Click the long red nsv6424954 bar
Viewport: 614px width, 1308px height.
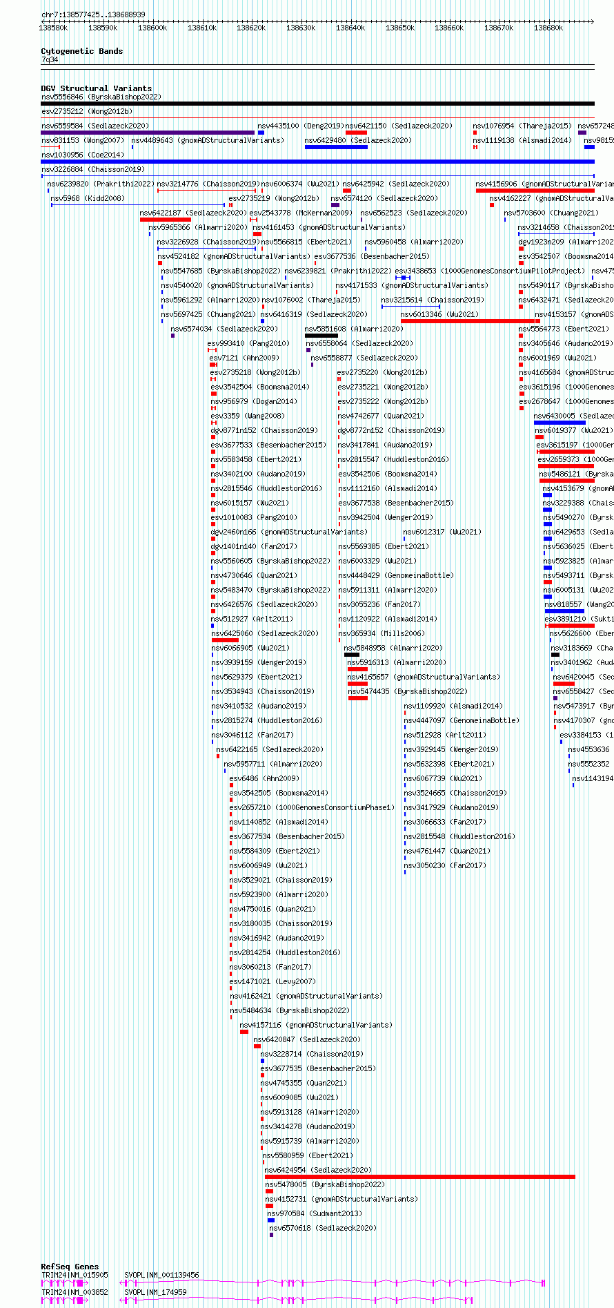tap(420, 1177)
